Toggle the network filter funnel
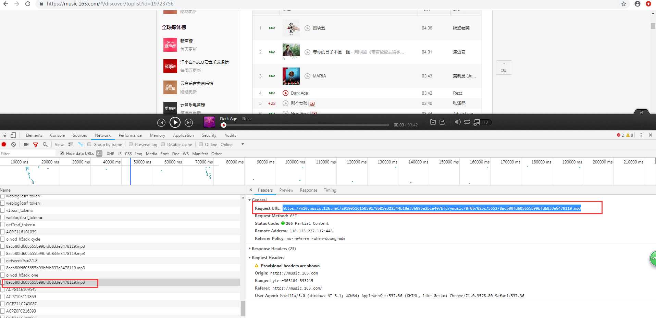 (36, 145)
